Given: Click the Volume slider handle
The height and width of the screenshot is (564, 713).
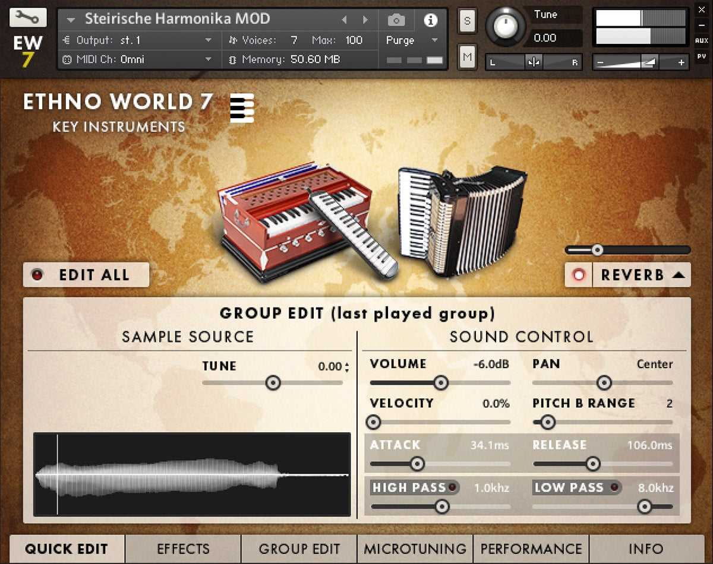Looking at the screenshot, I should [x=440, y=383].
